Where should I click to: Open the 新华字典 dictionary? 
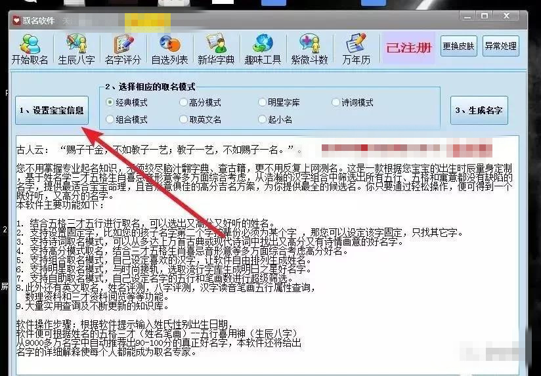[x=216, y=49]
